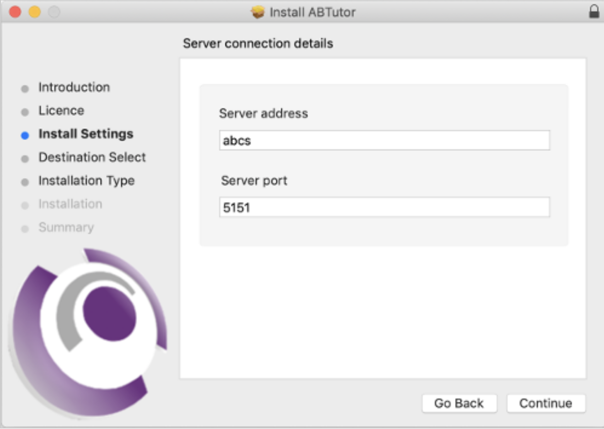
Task: Click the Server port label
Action: (x=254, y=181)
